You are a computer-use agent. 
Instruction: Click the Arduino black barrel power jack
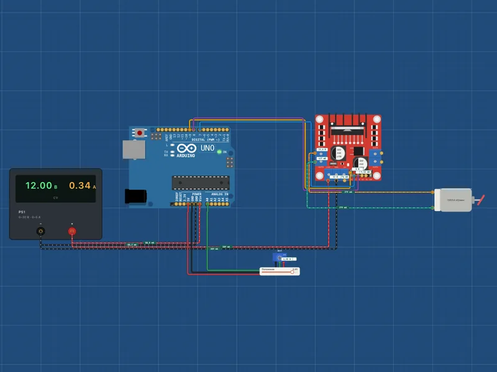tap(135, 196)
